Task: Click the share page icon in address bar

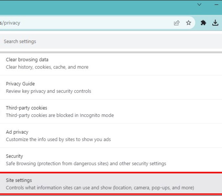Action: pyautogui.click(x=177, y=23)
